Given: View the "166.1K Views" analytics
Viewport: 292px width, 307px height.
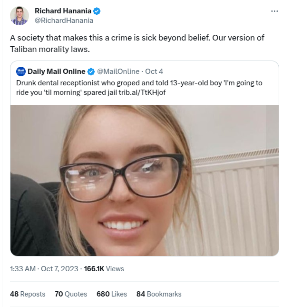Looking at the screenshot, I should click(104, 269).
